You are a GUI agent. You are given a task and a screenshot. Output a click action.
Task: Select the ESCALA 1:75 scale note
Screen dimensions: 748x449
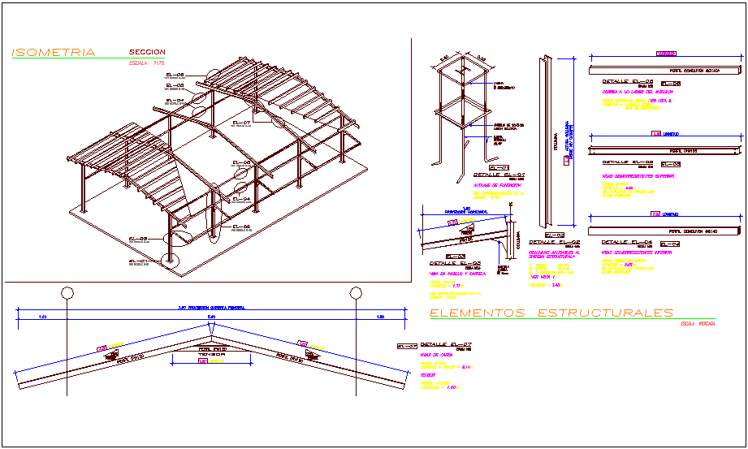[146, 63]
